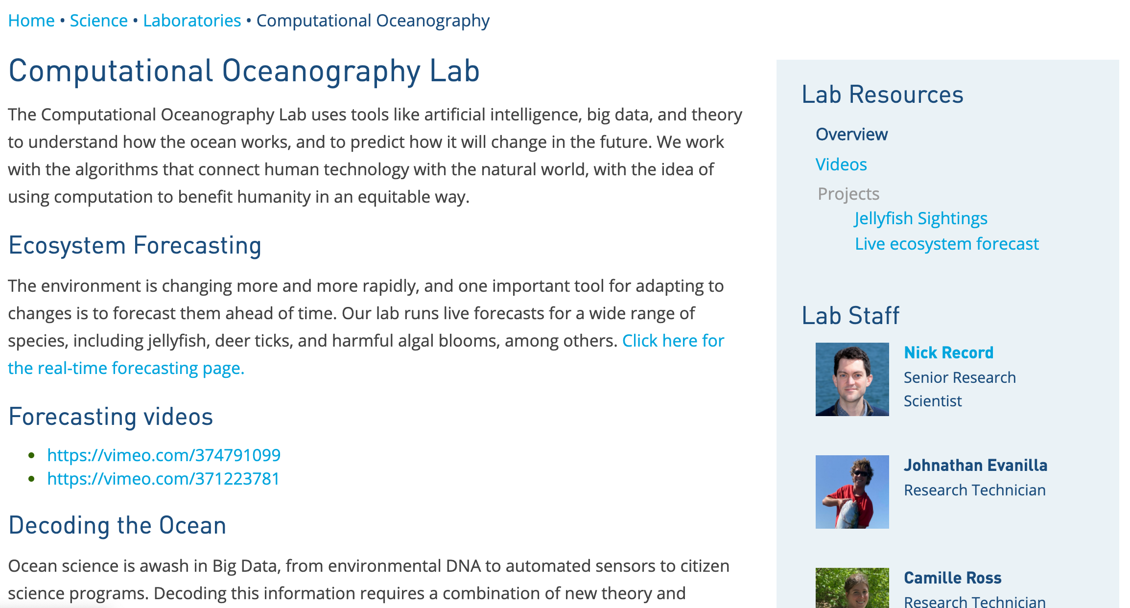Click Camille Ross's profile photo
1130x608 pixels.
[852, 587]
